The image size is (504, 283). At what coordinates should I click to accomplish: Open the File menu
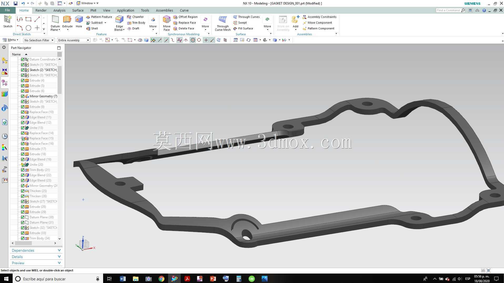click(7, 10)
